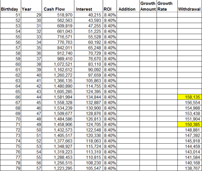The image size is (202, 171).
Task: Click the empty Growth Rate cell in birthday 66 row
Action: [167, 97]
